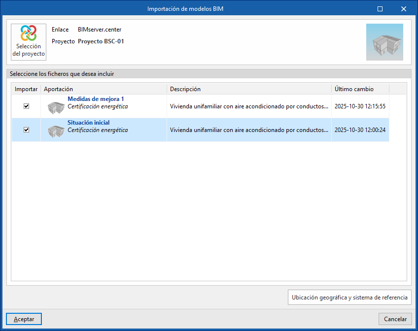Screen dimensions: 418x331
Task: Click timestamp 2025-10-30 12:00:24
Action: 360,130
